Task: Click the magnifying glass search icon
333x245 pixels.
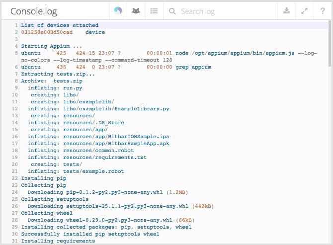Action: [172, 11]
